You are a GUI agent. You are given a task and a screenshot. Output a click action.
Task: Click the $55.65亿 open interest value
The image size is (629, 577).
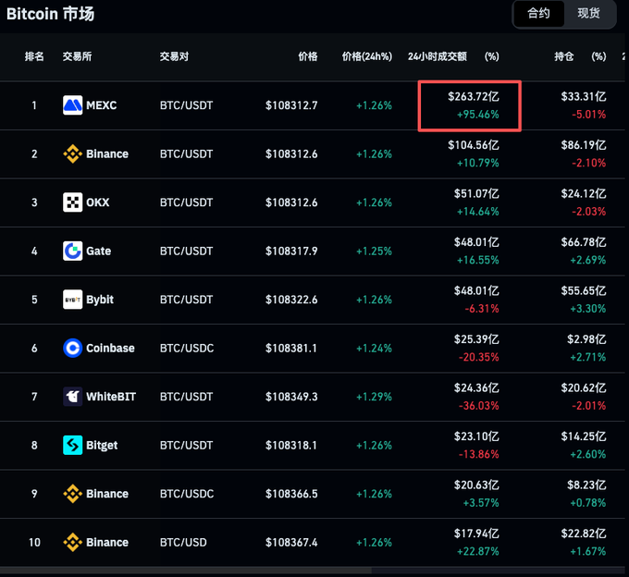pyautogui.click(x=584, y=290)
